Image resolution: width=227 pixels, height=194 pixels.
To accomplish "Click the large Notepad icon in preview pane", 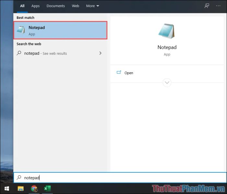I will click(167, 31).
